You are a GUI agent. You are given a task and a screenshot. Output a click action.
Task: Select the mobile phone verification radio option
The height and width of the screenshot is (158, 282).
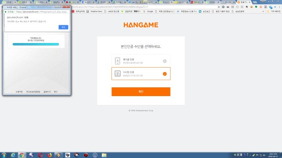coord(164,61)
